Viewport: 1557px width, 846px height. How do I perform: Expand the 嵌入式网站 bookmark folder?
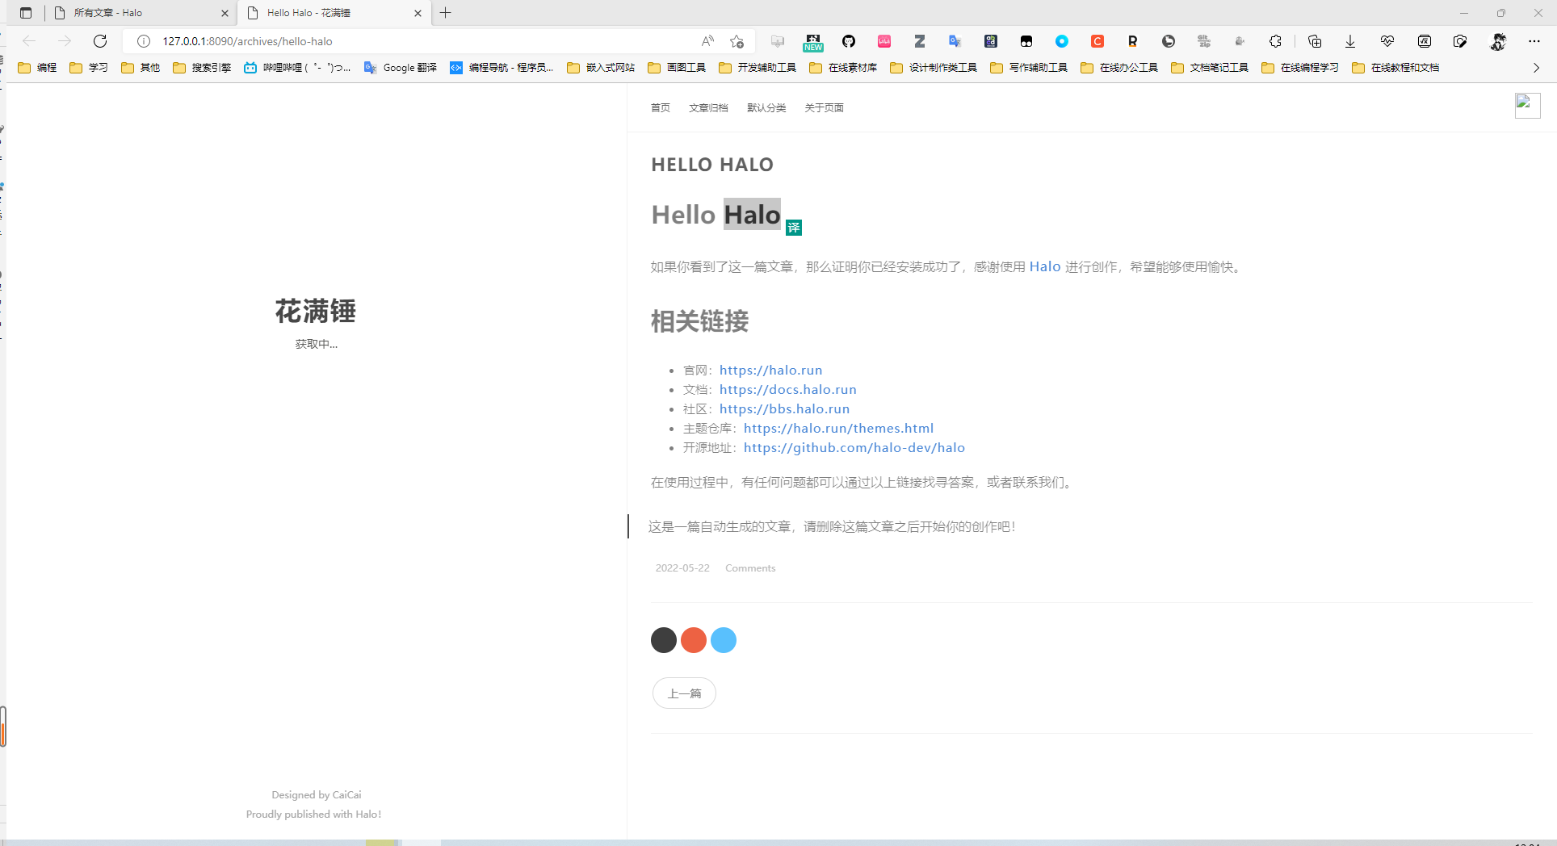click(601, 68)
